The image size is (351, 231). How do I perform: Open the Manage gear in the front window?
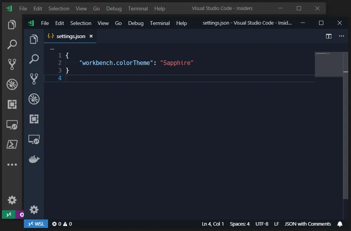pos(34,210)
